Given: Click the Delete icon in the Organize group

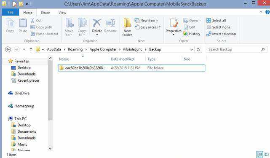Looking at the screenshot, I should tap(97, 23).
